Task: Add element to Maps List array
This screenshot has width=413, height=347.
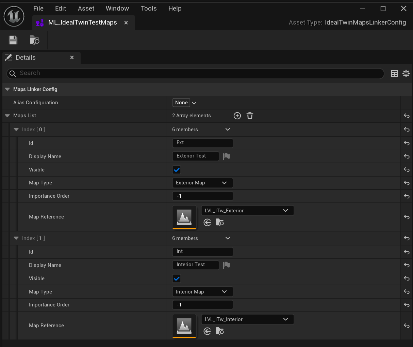Action: point(237,116)
